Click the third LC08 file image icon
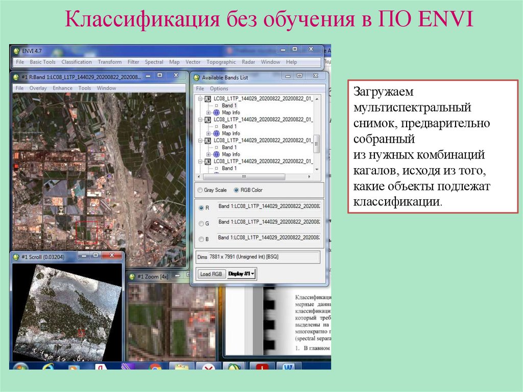The width and height of the screenshot is (523, 392). tap(208, 141)
